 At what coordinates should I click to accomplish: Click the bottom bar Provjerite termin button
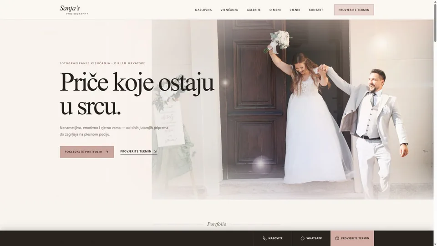(352, 238)
